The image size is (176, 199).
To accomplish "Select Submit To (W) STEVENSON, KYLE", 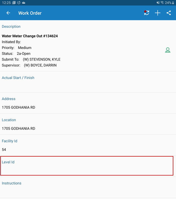I will (x=31, y=59).
